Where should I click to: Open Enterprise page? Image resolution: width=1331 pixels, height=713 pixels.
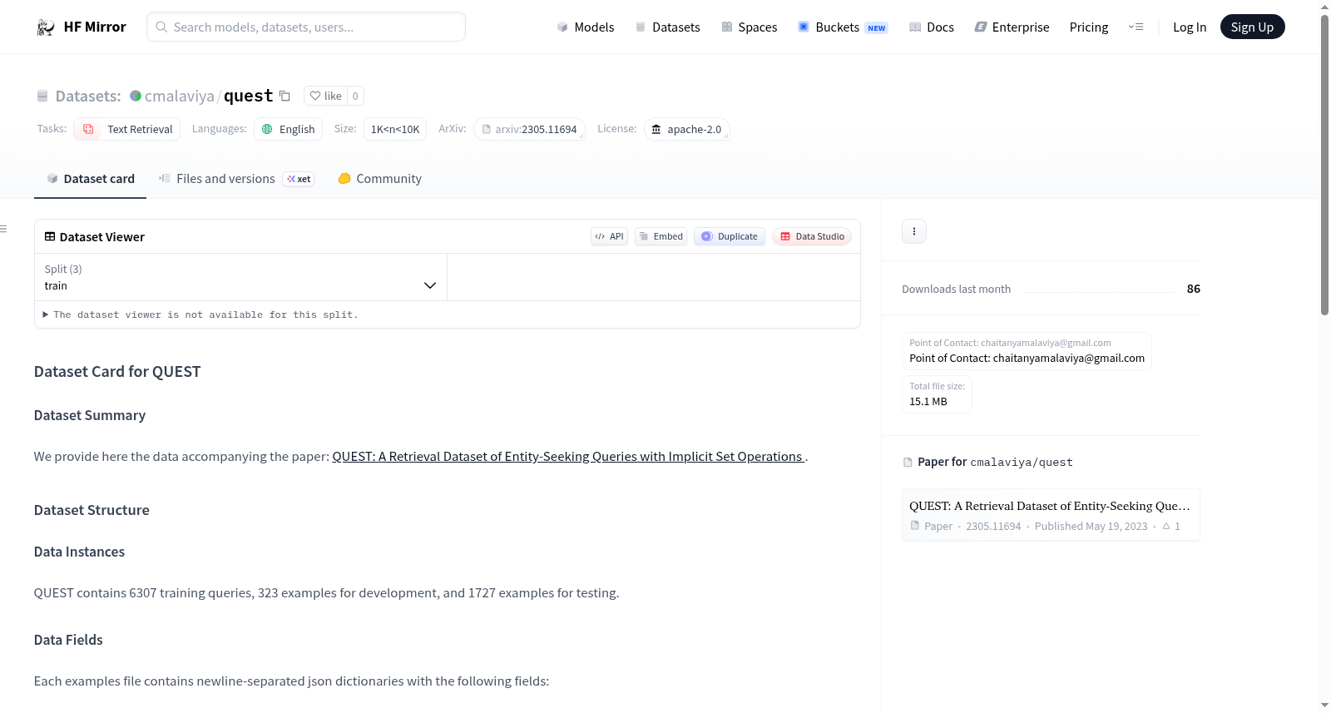[1012, 27]
